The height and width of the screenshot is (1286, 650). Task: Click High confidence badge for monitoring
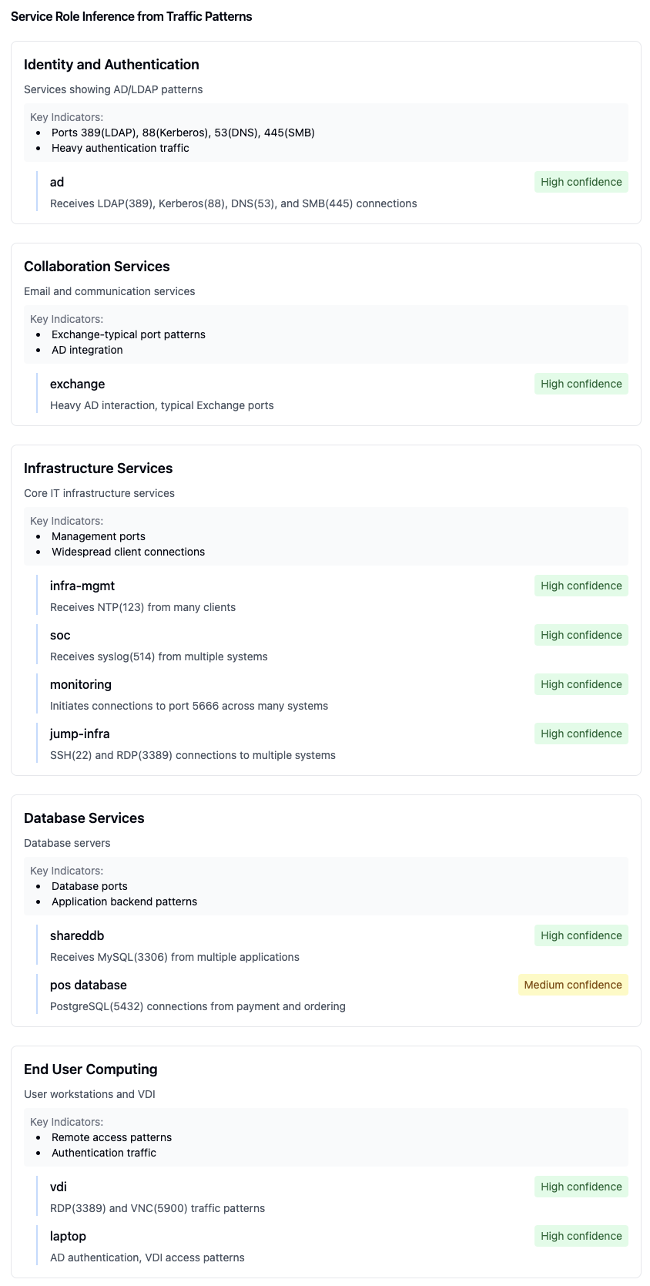point(581,684)
